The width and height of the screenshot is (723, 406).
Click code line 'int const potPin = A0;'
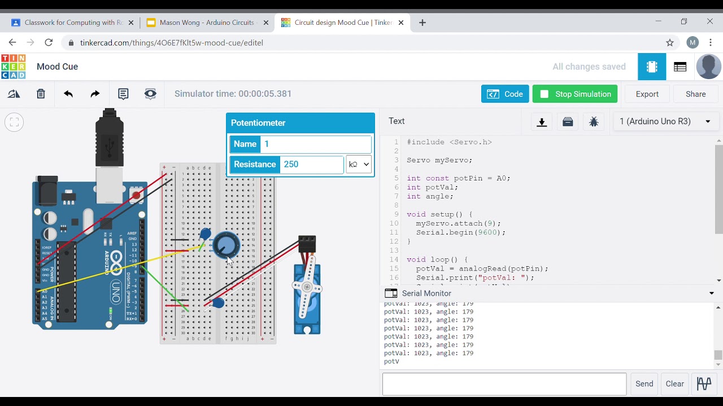(458, 178)
